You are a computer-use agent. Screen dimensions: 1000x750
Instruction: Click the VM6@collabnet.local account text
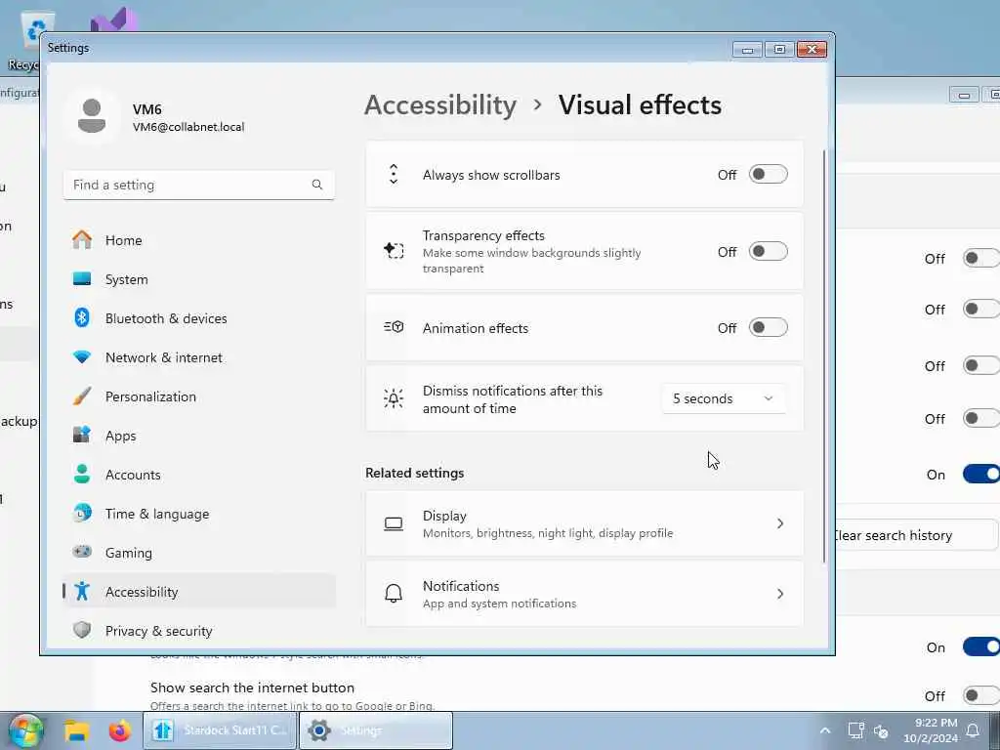point(188,127)
